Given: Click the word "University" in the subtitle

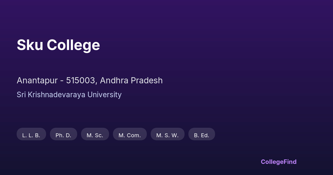Looking at the screenshot, I should click(x=104, y=95).
